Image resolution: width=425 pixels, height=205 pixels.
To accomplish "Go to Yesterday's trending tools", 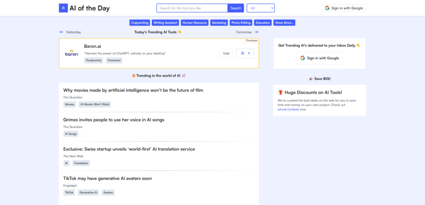I will click(70, 32).
